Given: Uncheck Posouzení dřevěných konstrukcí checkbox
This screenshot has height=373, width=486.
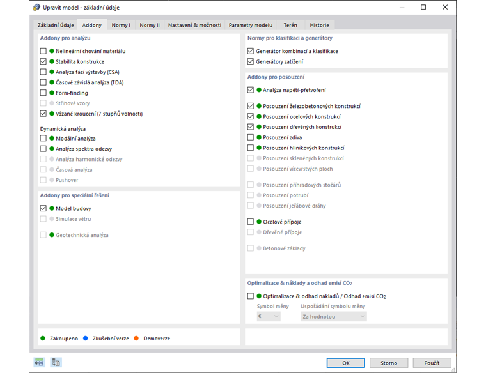Looking at the screenshot, I should pyautogui.click(x=251, y=127).
